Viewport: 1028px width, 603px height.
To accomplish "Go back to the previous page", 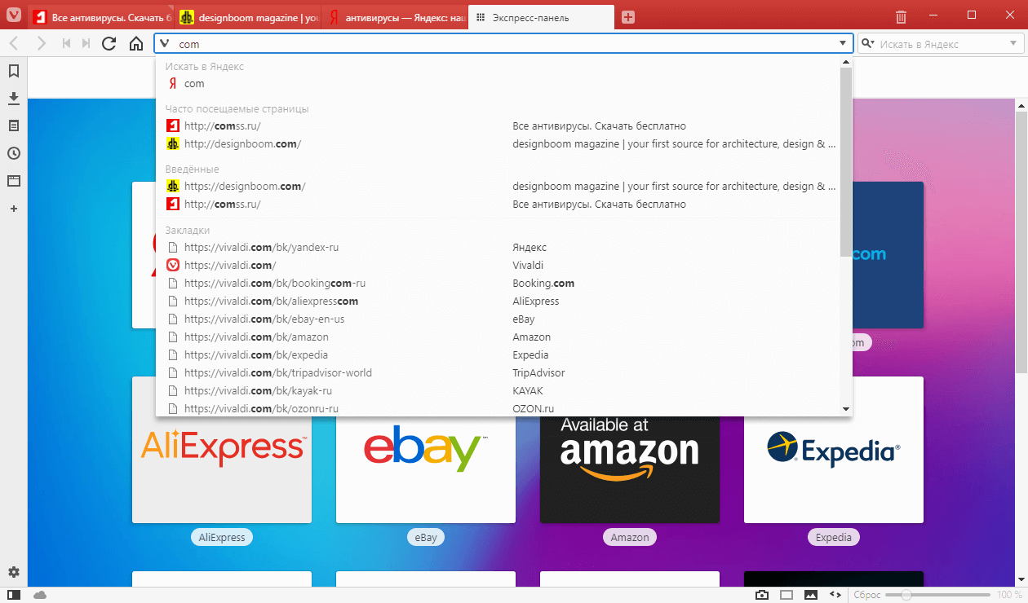I will (x=13, y=43).
